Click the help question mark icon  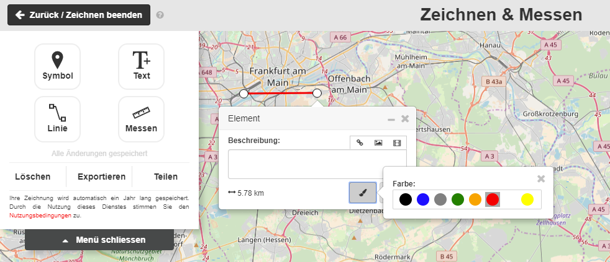pos(160,15)
